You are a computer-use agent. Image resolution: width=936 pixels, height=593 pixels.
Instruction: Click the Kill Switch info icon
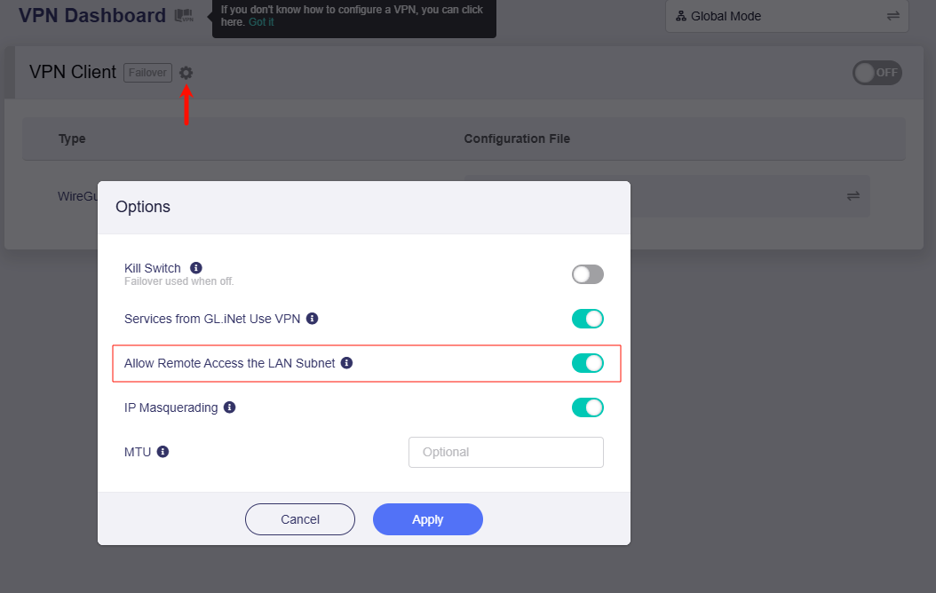tap(196, 267)
